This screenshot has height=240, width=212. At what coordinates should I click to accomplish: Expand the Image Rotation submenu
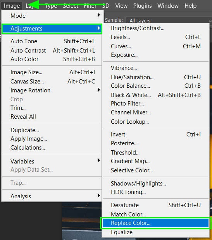click(x=52, y=90)
